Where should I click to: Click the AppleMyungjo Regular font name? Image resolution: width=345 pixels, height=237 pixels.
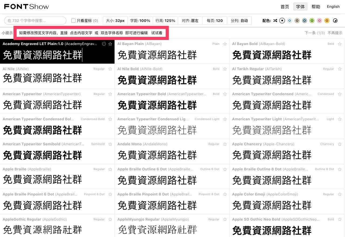tap(153, 220)
